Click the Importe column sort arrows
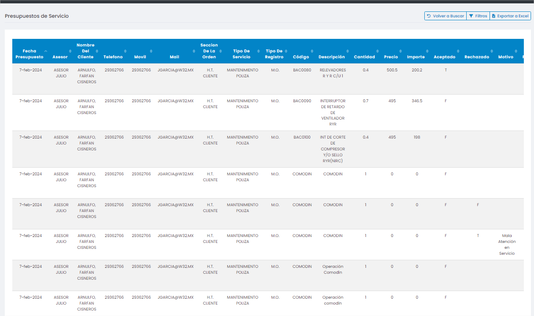This screenshot has width=534, height=316. point(427,51)
